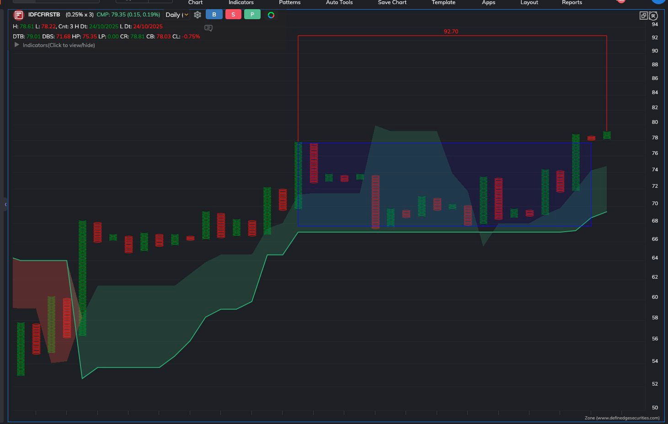Click the red S sell button

pyautogui.click(x=233, y=15)
